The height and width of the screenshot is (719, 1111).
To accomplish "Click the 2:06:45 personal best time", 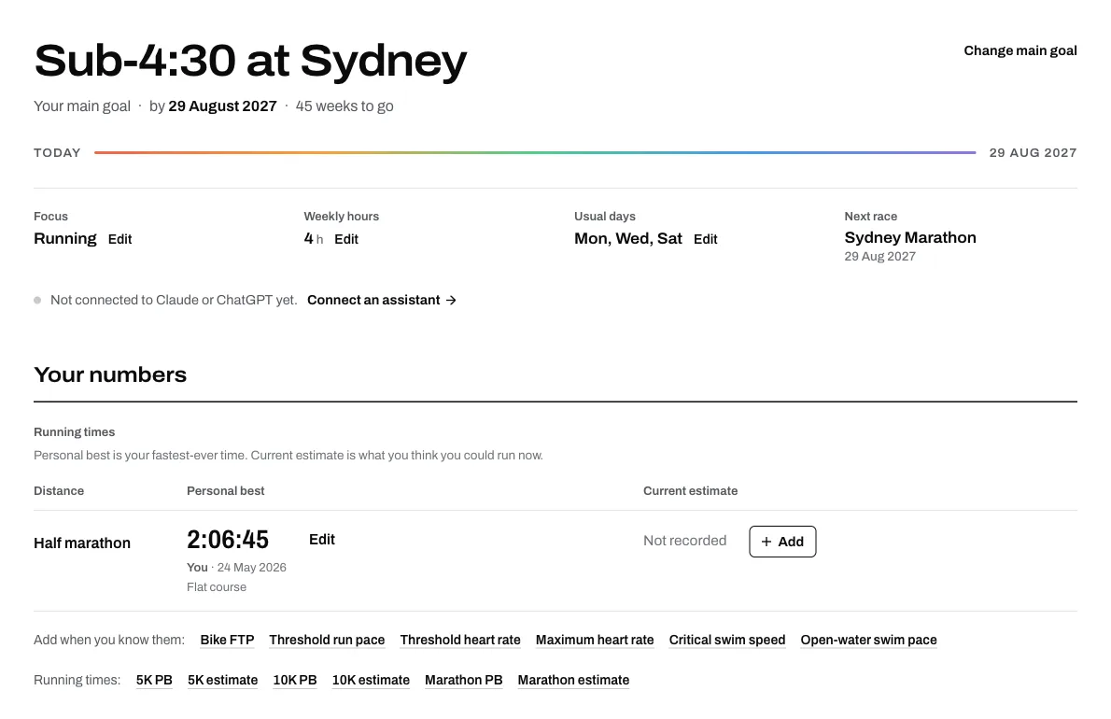I will click(x=228, y=540).
